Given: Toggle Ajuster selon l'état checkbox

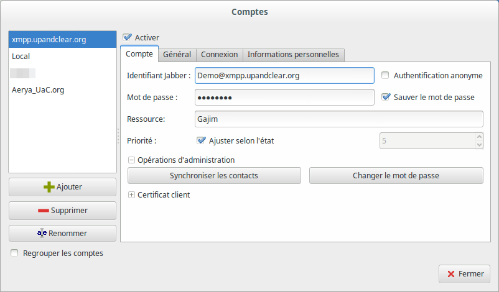Looking at the screenshot, I should tap(201, 140).
